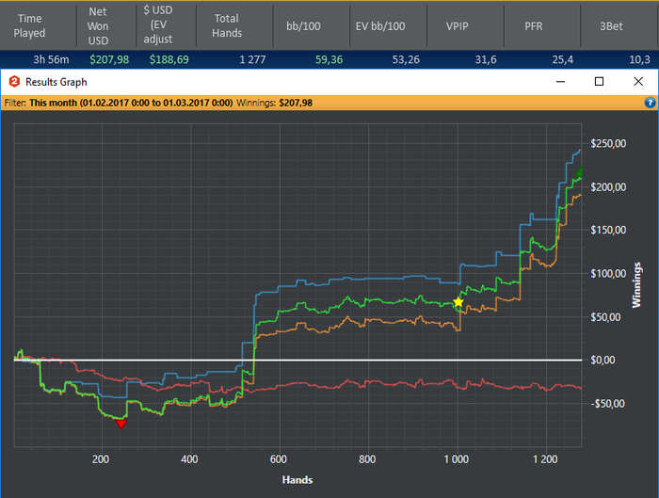Select the 10,3 3Bet value
Screen dimensions: 659x498
click(639, 59)
